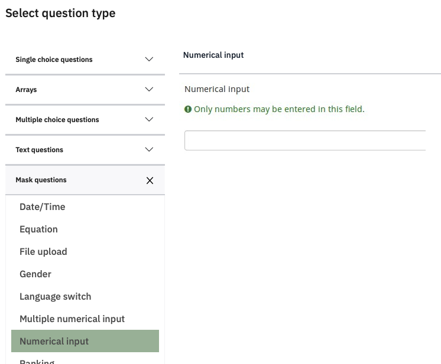
Task: Focus the numerical input preview text field
Action: [305, 140]
